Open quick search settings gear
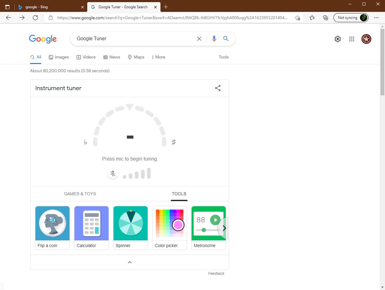This screenshot has width=385, height=290. coord(338,39)
